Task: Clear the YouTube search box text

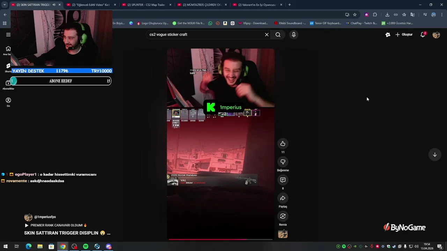Action: point(267,35)
